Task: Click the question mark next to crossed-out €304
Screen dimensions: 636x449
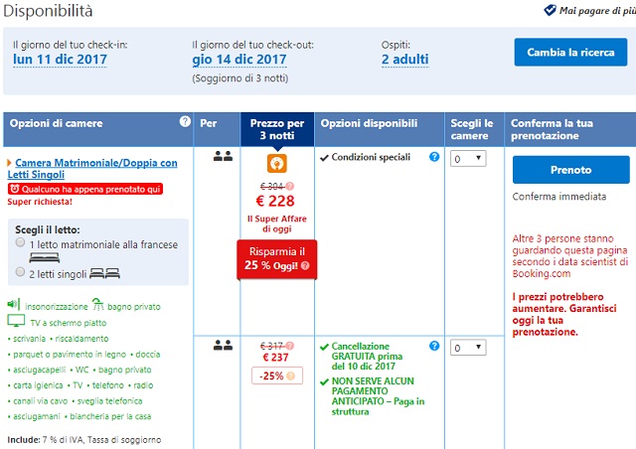Action: pos(289,186)
